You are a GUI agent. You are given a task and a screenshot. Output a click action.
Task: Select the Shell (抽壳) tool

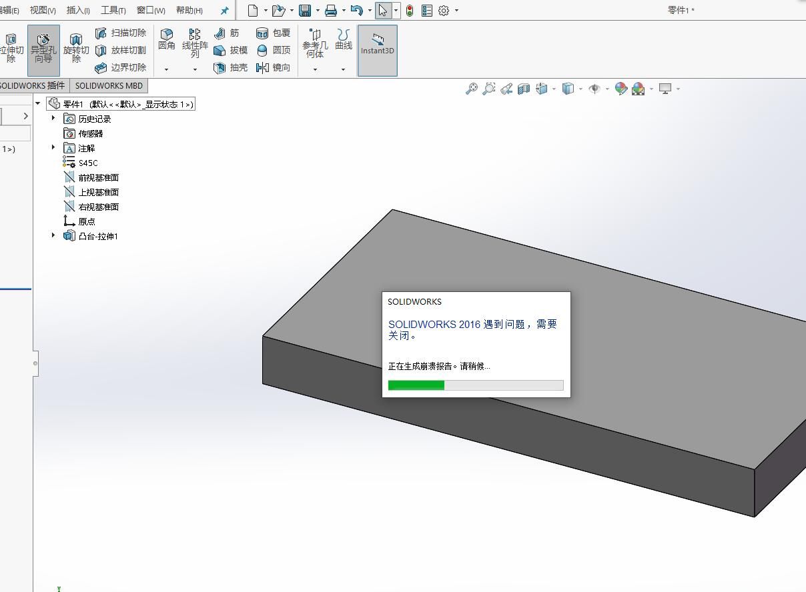click(230, 67)
